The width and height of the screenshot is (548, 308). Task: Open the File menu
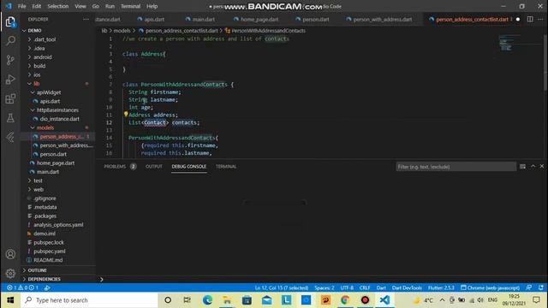coord(21,6)
